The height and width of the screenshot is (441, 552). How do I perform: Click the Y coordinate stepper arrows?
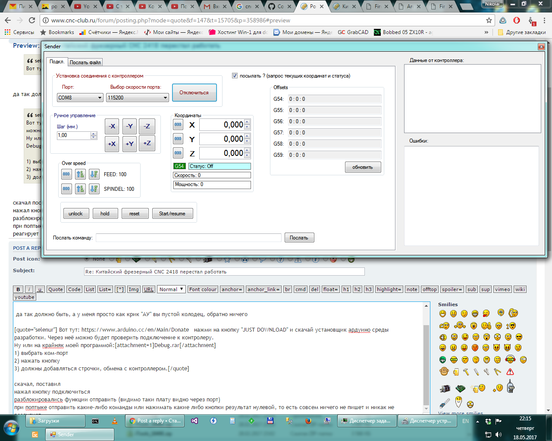247,139
